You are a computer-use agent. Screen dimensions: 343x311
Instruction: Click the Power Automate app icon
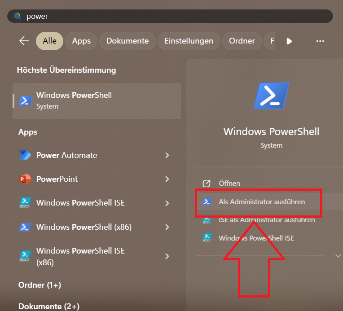pos(25,155)
